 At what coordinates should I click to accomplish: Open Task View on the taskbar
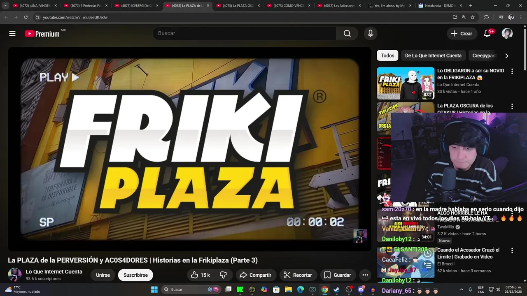click(228, 289)
